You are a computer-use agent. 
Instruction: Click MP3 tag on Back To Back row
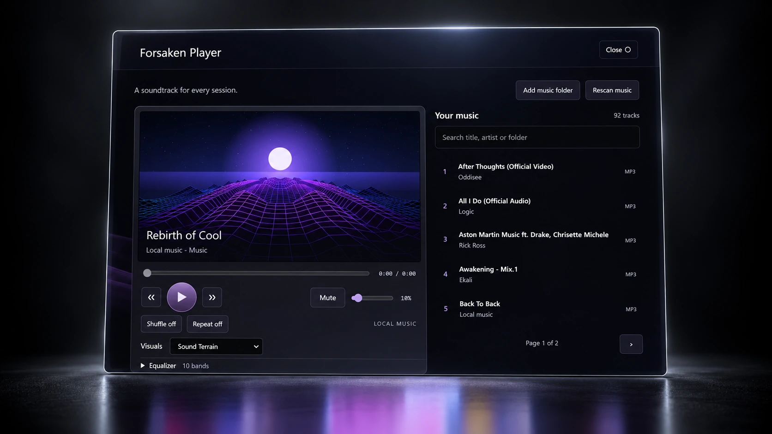[631, 309]
